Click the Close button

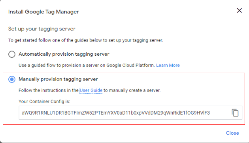click(x=232, y=133)
